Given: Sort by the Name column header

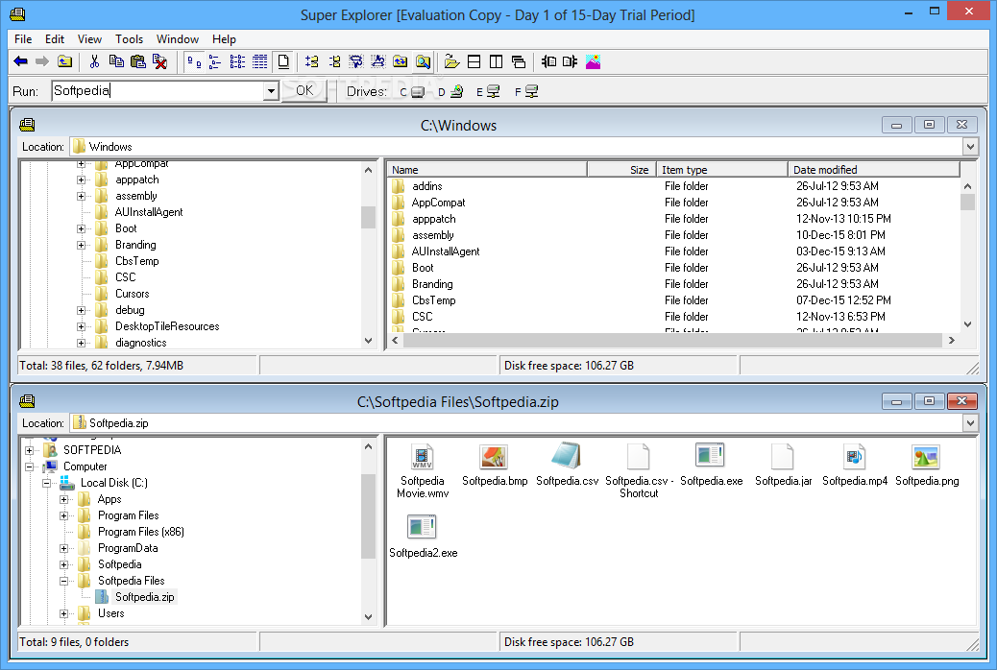Looking at the screenshot, I should click(x=486, y=170).
